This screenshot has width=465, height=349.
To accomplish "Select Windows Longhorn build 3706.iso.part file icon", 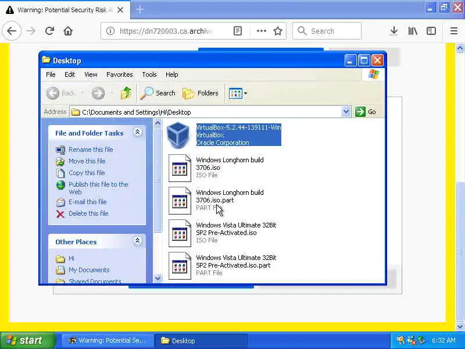I will [180, 201].
